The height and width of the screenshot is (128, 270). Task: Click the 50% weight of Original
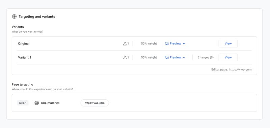tap(149, 44)
